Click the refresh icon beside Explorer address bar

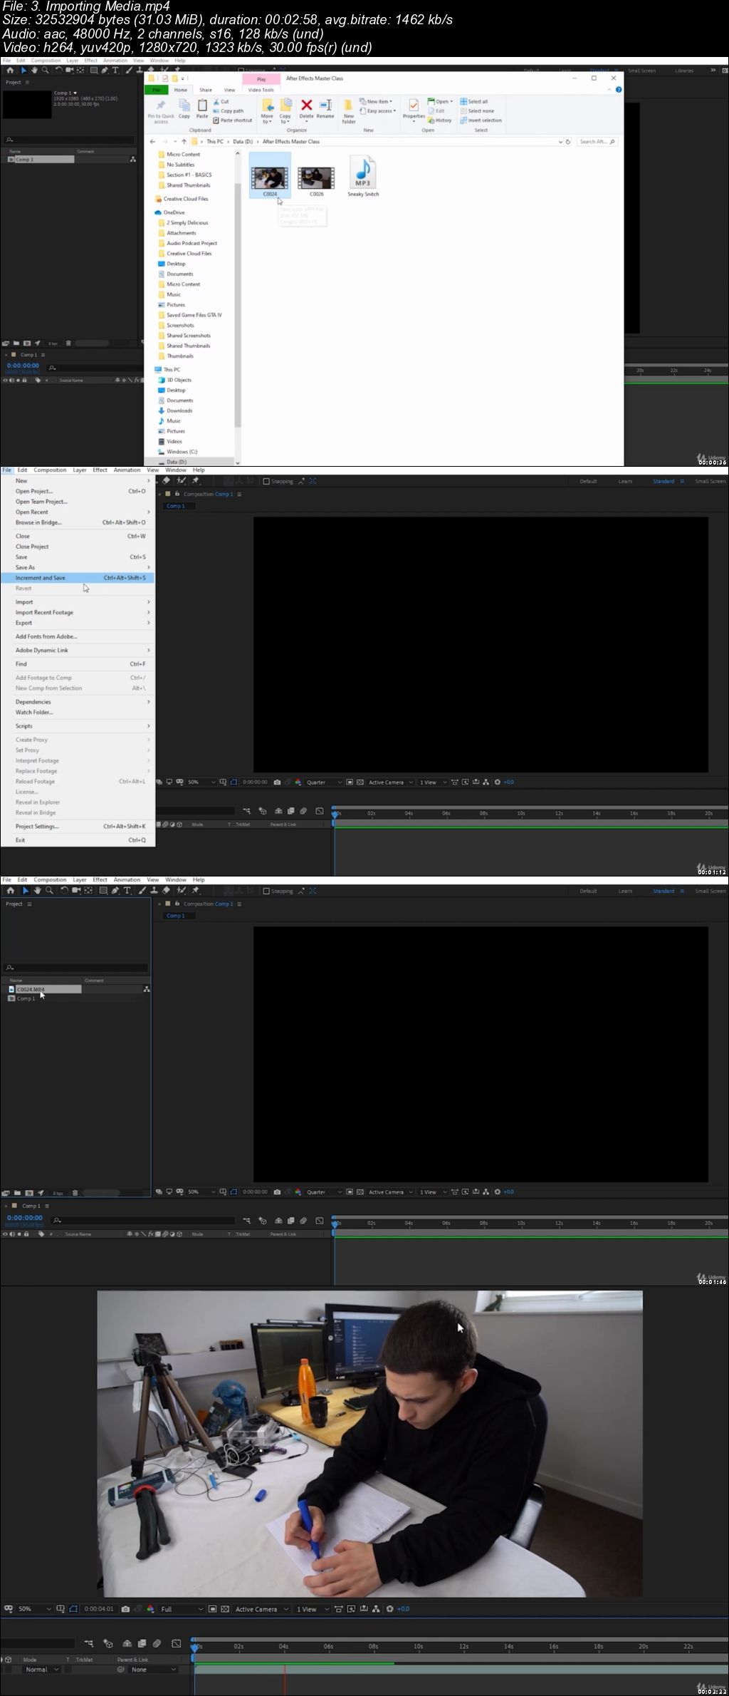[x=568, y=141]
